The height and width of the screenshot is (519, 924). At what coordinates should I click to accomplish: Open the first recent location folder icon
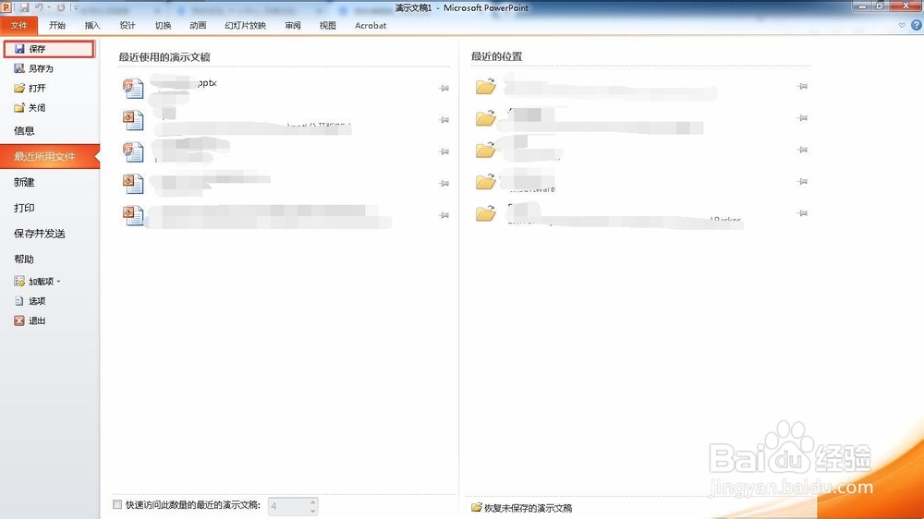click(486, 87)
